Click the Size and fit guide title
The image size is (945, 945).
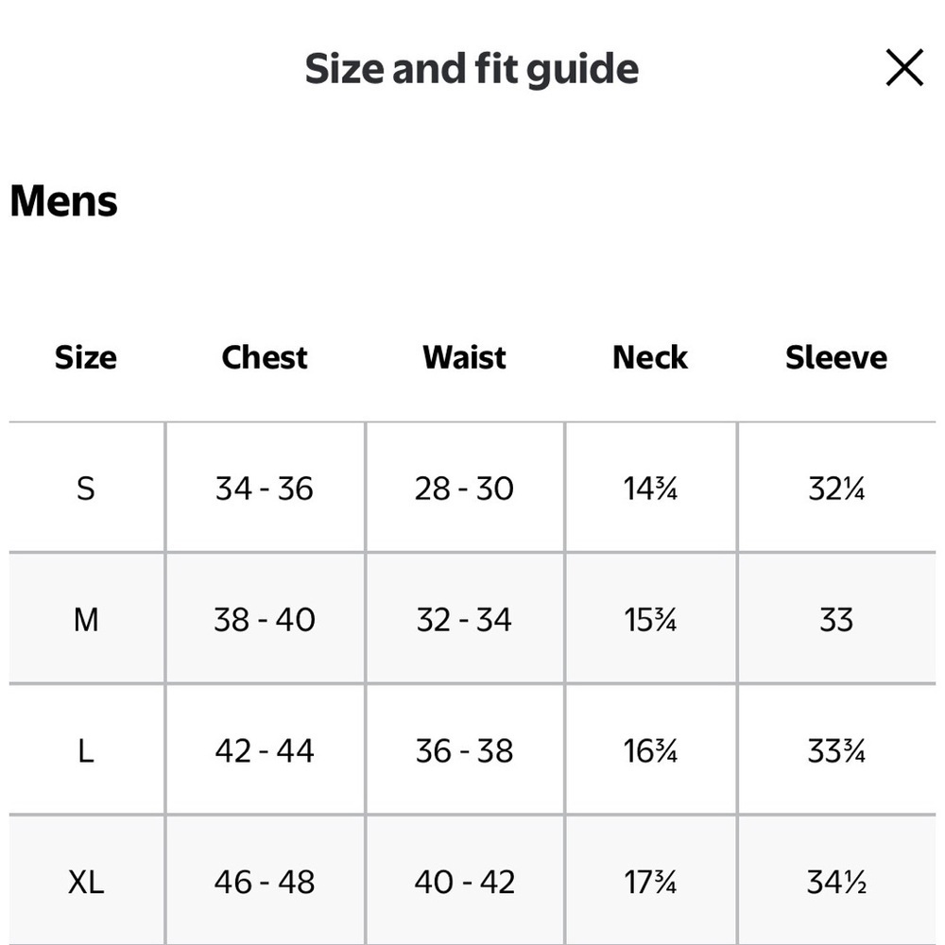pos(472,69)
